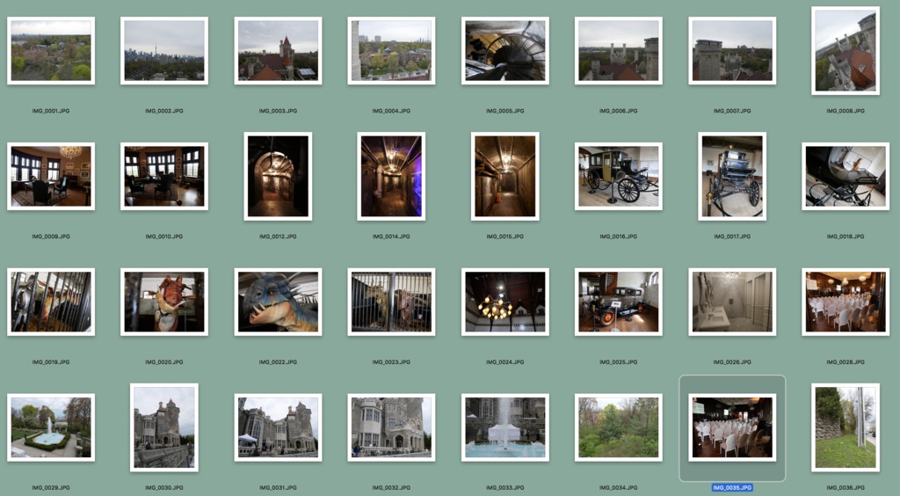Click the file name IMG_0009.JPG
This screenshot has height=496, width=900.
pos(51,237)
